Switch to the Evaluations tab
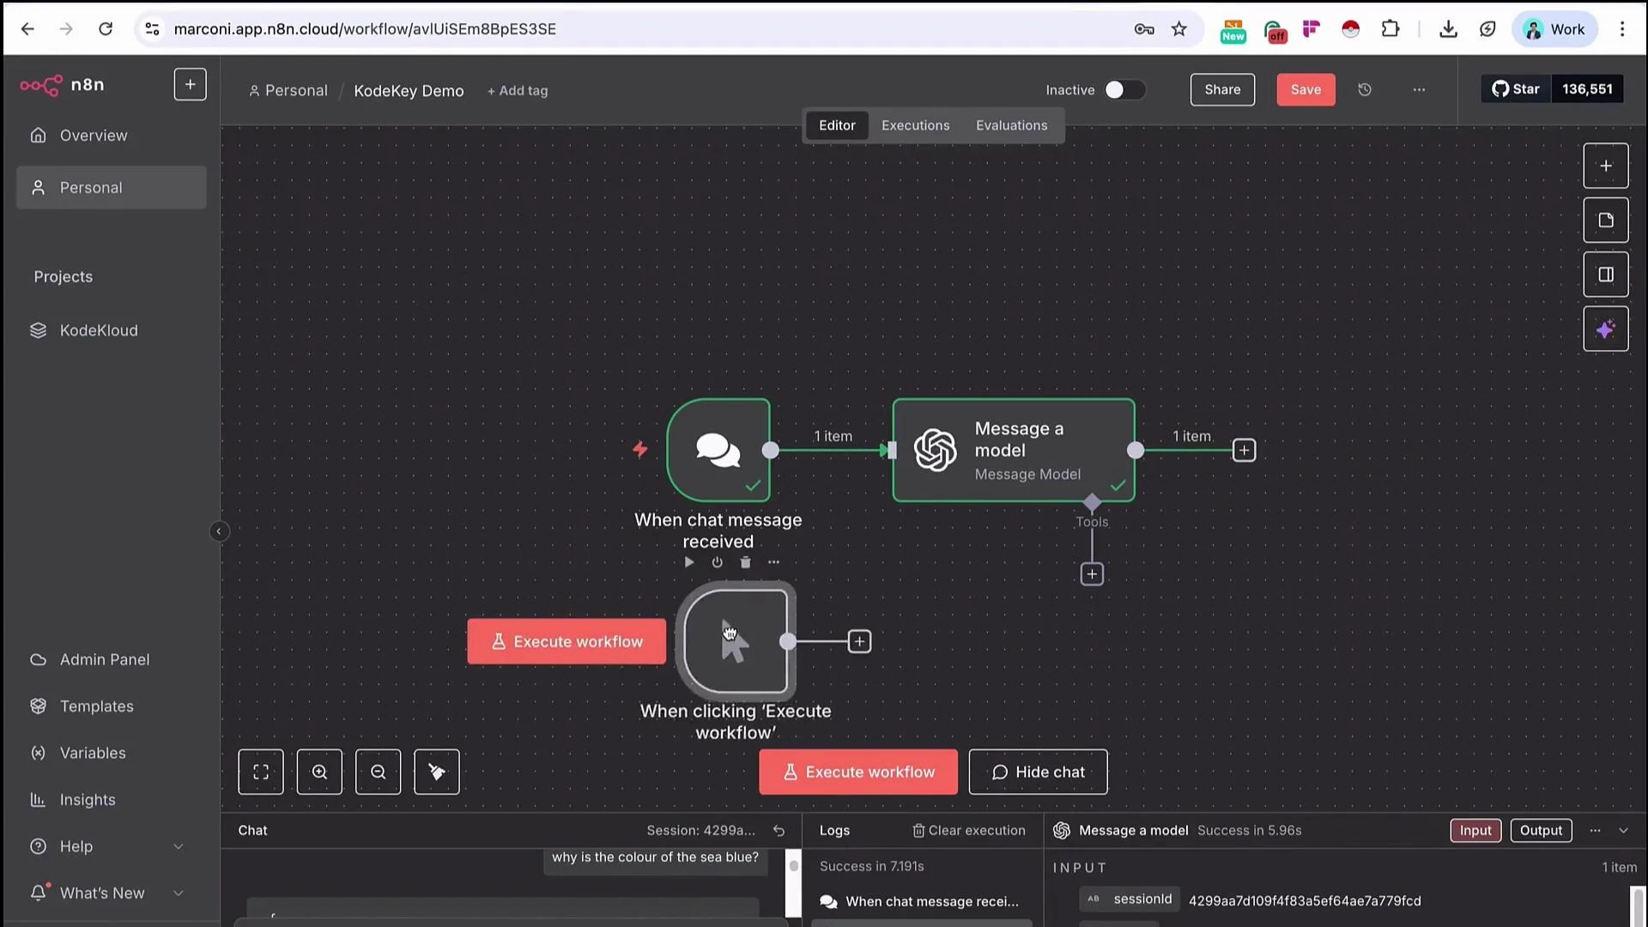Image resolution: width=1648 pixels, height=927 pixels. (1011, 125)
